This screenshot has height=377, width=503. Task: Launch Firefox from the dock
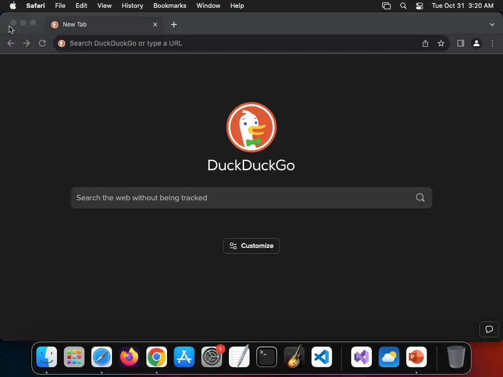pyautogui.click(x=129, y=357)
